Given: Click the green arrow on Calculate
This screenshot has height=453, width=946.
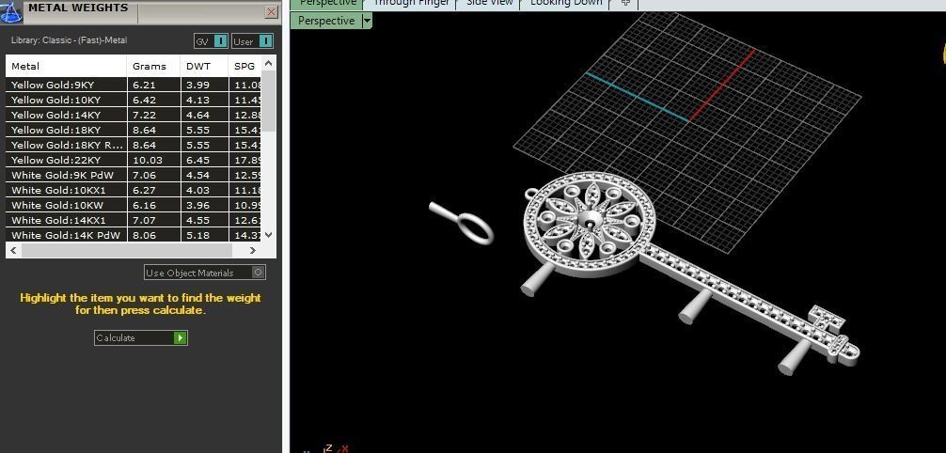Looking at the screenshot, I should click(x=180, y=337).
